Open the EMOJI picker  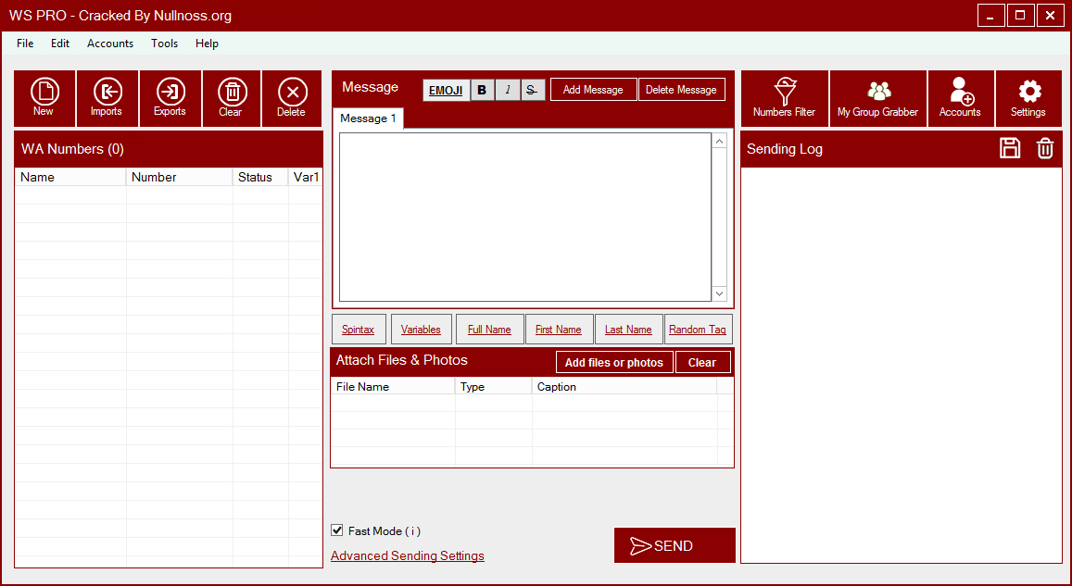446,90
